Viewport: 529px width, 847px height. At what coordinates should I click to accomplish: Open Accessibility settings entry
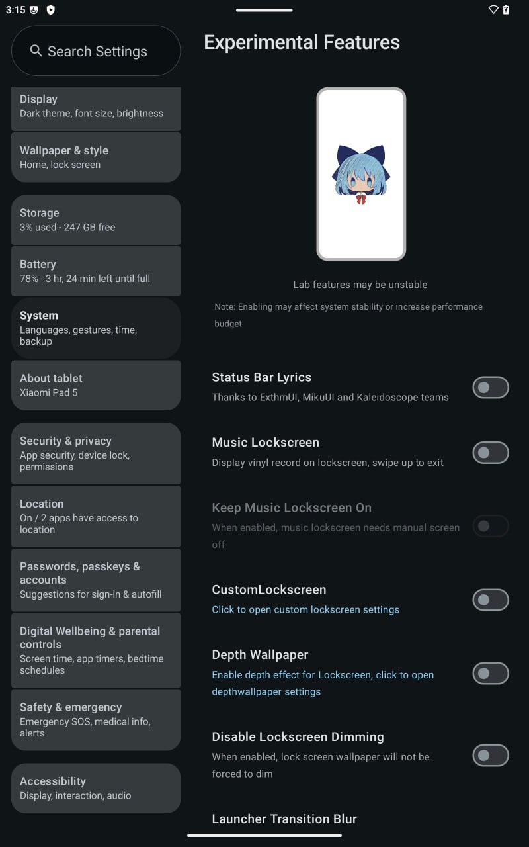coord(96,788)
